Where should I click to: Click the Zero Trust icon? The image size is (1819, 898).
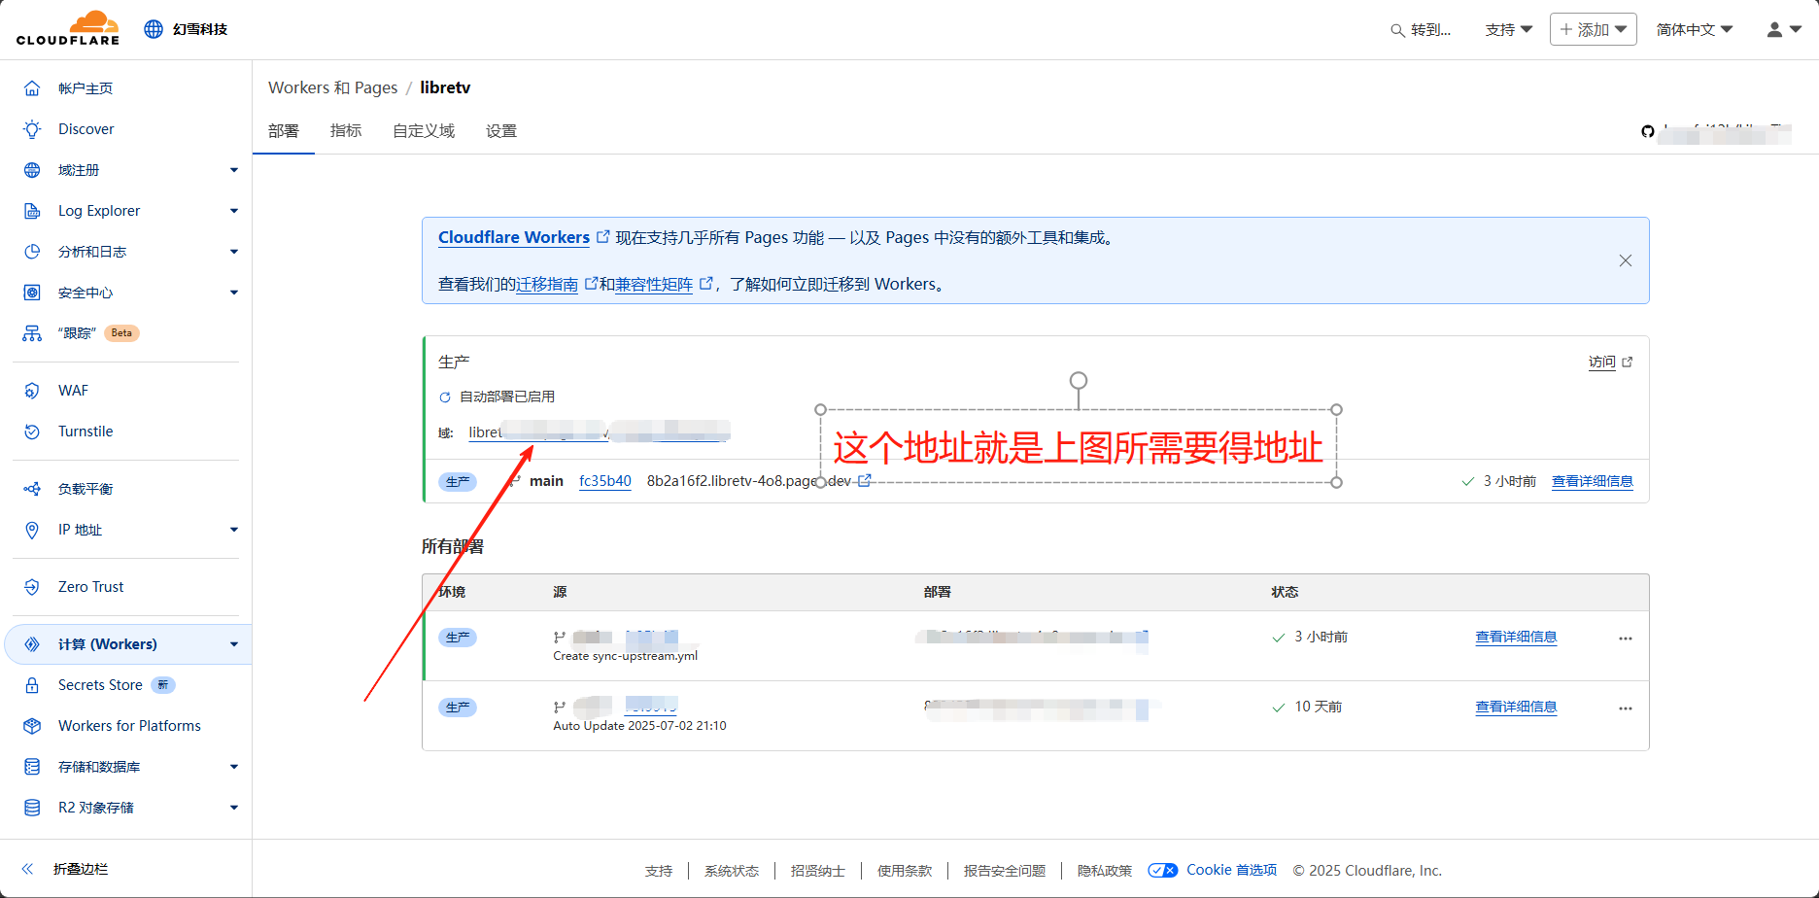pos(32,587)
